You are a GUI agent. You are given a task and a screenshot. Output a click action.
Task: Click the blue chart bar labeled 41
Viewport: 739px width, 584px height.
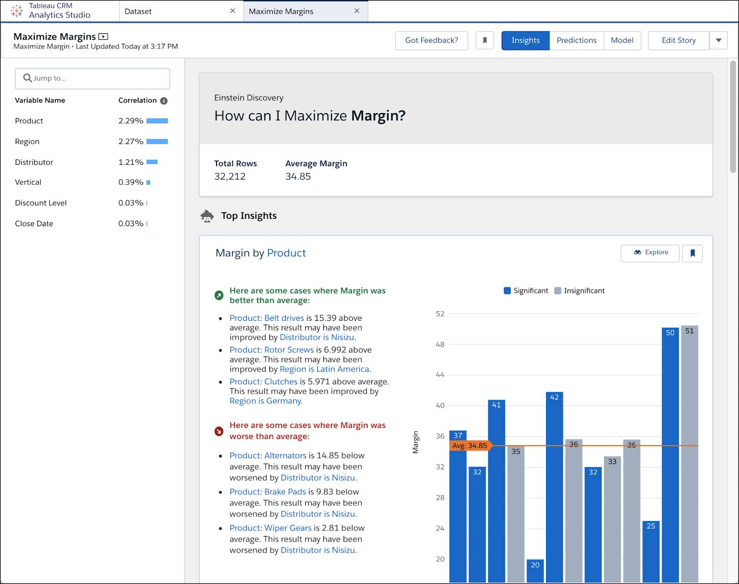click(497, 491)
